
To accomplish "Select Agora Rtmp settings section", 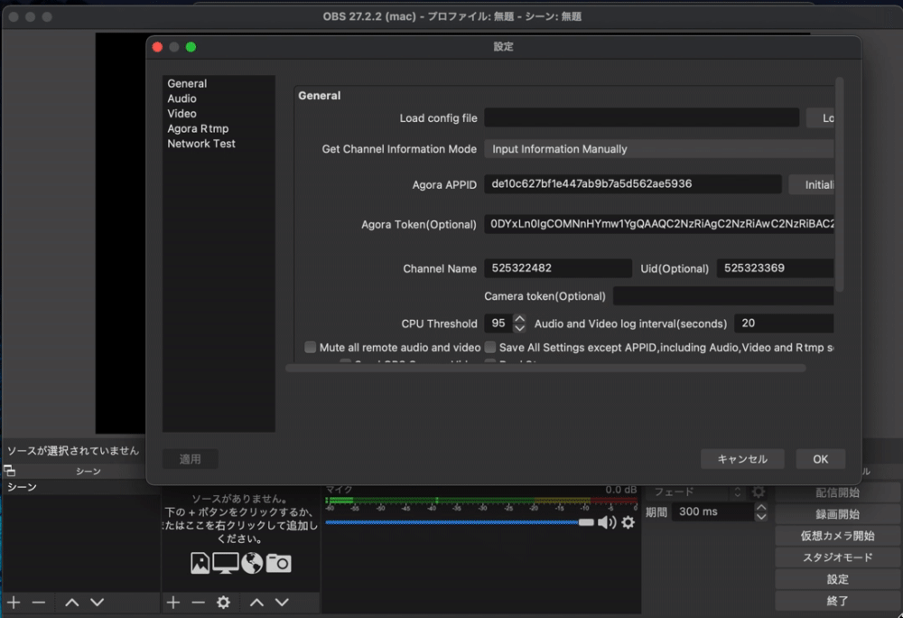I will pos(198,128).
